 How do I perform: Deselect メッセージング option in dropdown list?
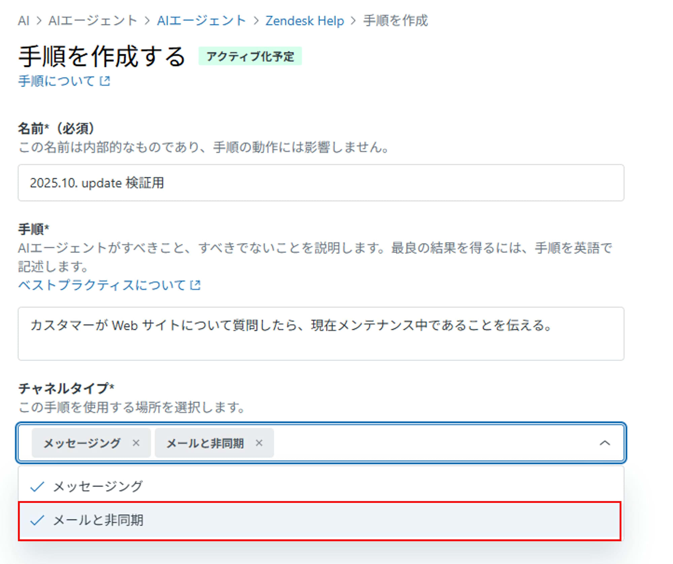click(x=98, y=486)
